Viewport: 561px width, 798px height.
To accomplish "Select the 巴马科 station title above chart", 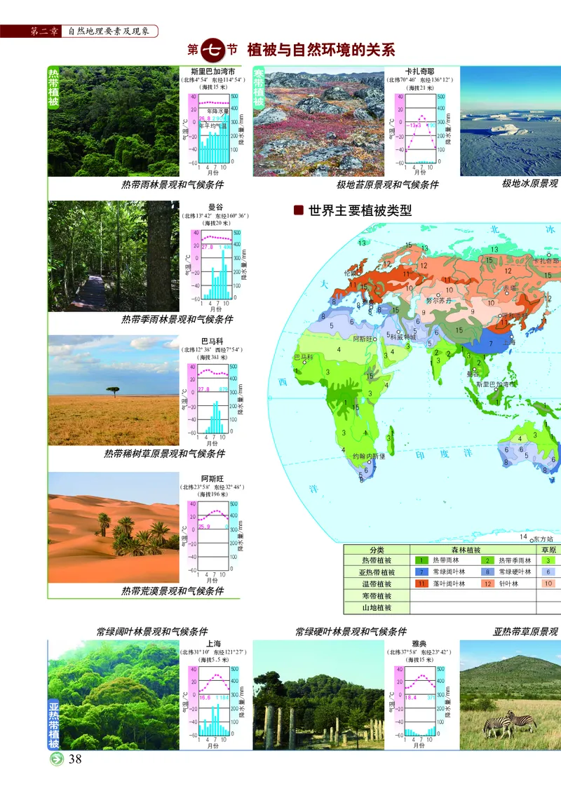I will tap(212, 341).
